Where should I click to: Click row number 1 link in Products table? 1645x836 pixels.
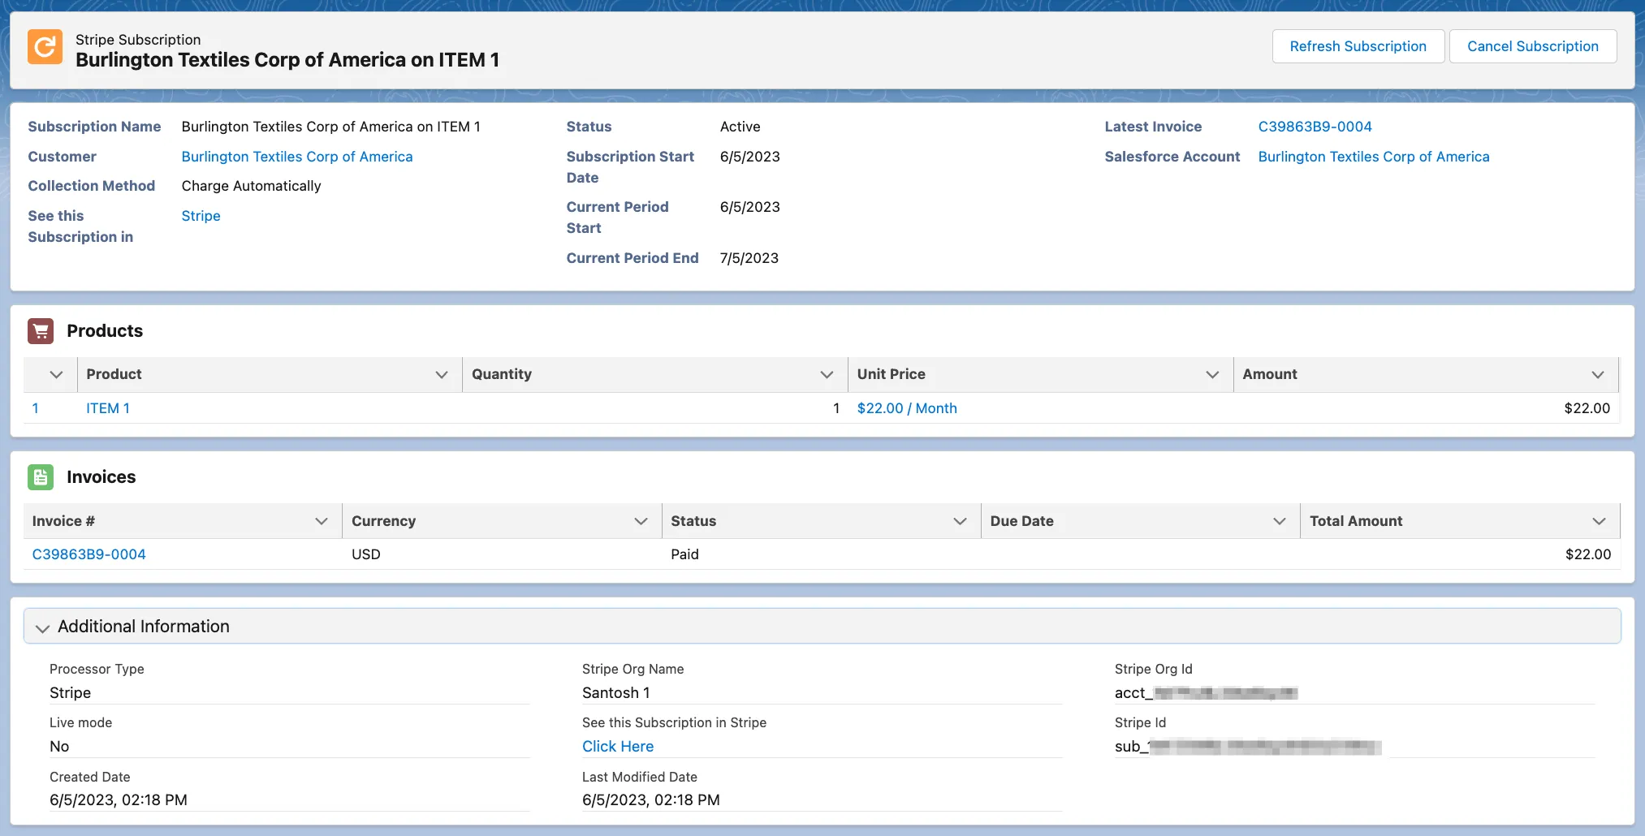click(36, 408)
